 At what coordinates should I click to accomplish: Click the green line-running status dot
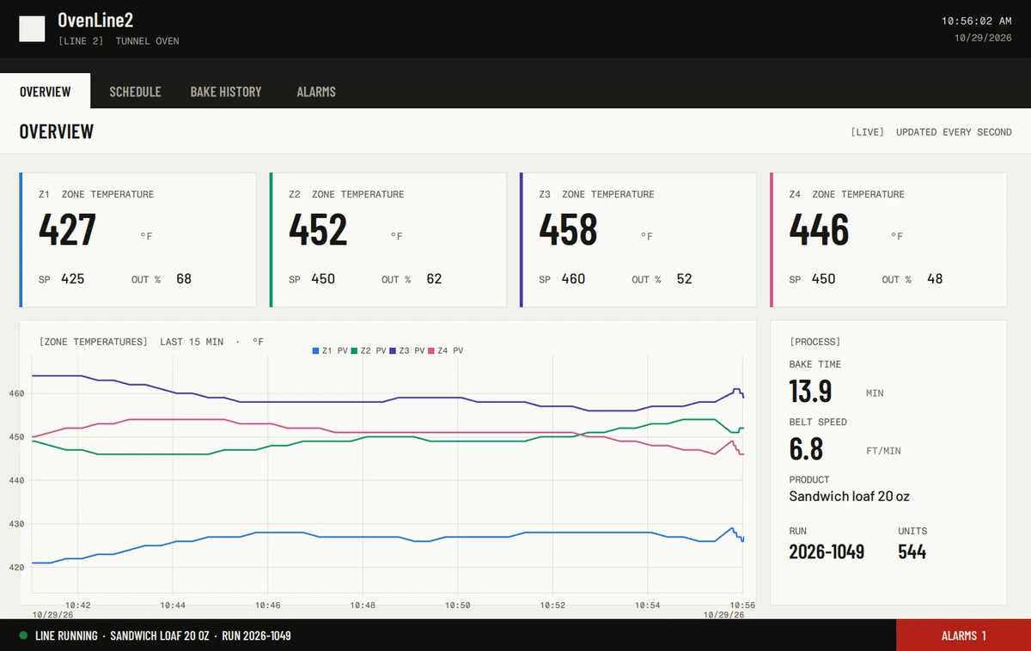(x=23, y=636)
